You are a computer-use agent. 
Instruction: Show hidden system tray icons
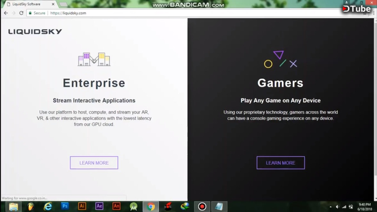click(x=330, y=207)
